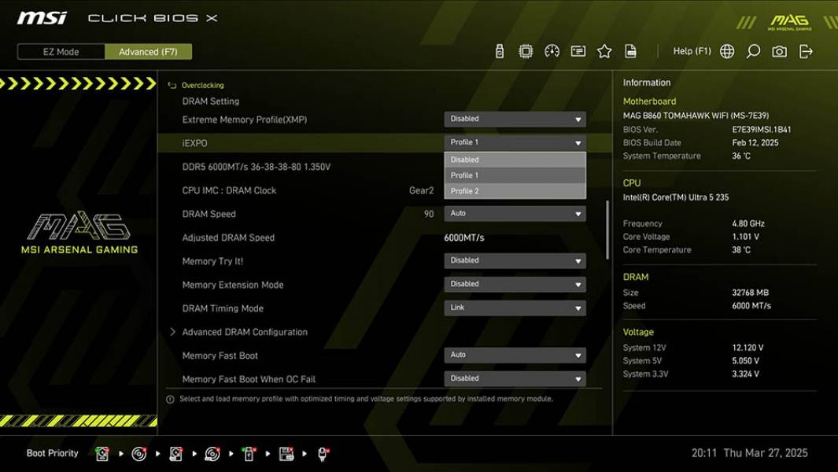Click the help info icon beside description
The image size is (838, 472).
pyautogui.click(x=170, y=400)
